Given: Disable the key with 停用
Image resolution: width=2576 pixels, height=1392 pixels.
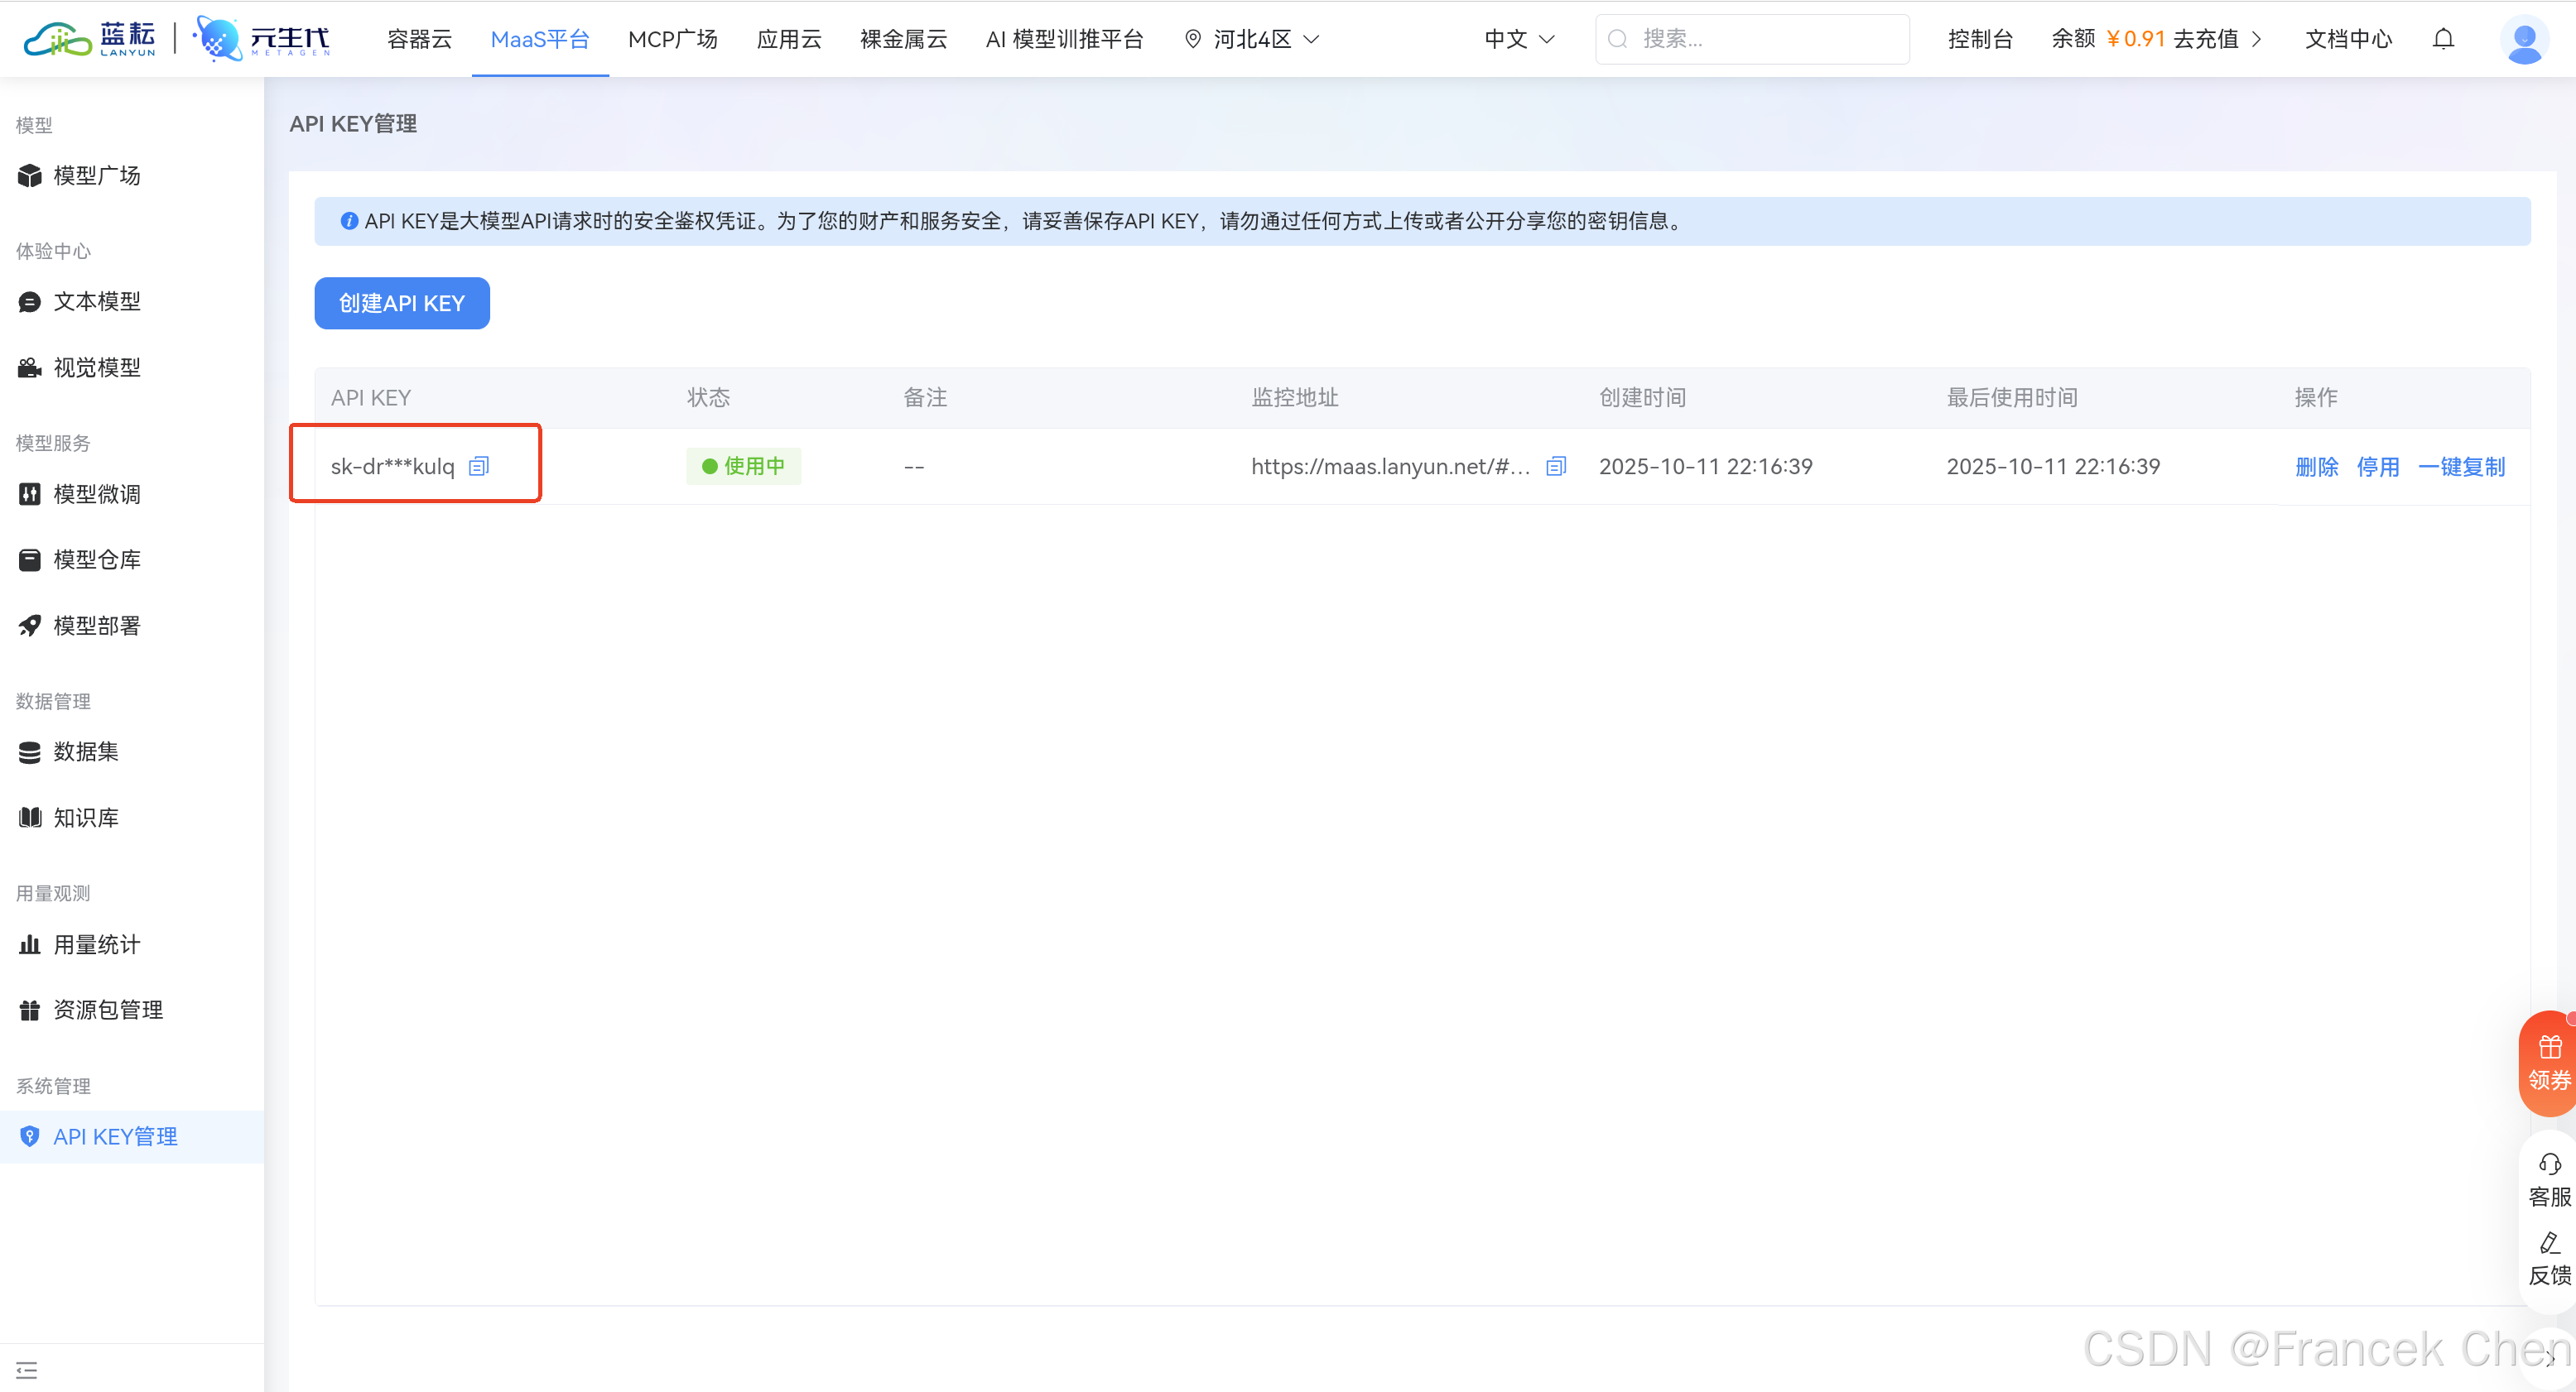Looking at the screenshot, I should (2377, 466).
